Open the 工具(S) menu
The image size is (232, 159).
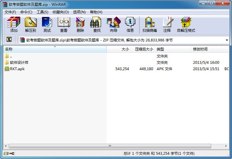click(x=42, y=12)
